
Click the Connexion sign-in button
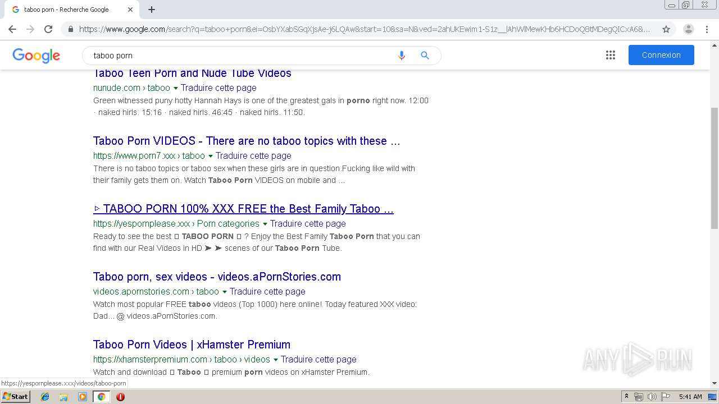pos(661,55)
